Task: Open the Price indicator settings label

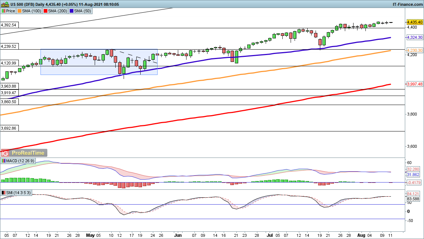Action: point(10,11)
